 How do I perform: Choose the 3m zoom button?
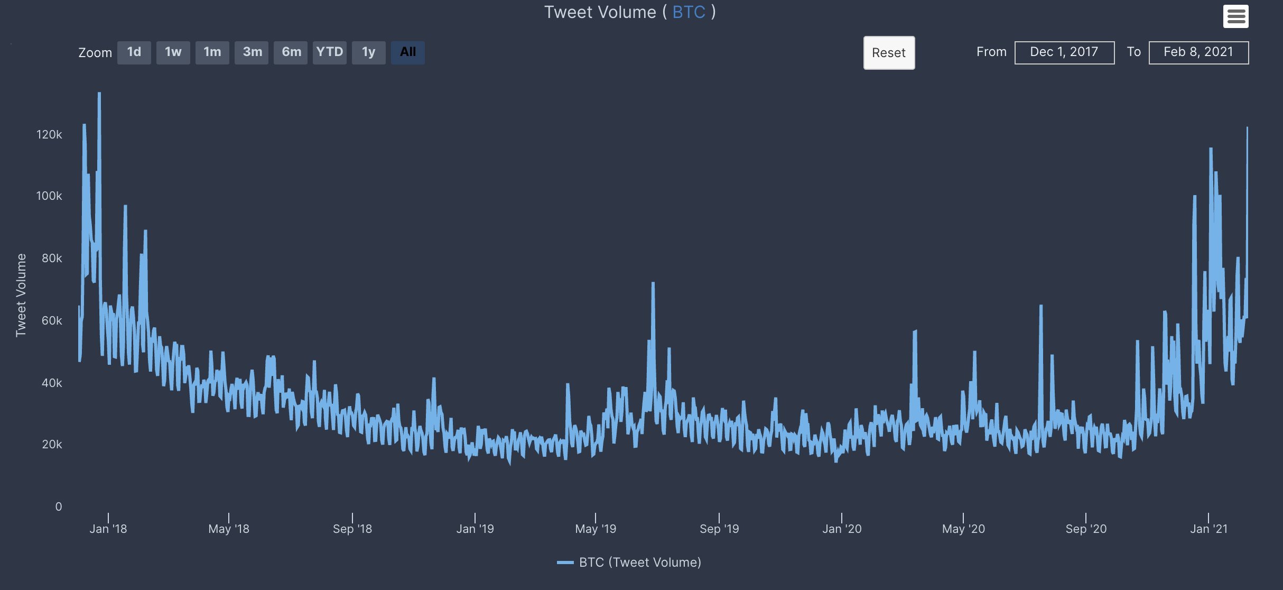(252, 52)
